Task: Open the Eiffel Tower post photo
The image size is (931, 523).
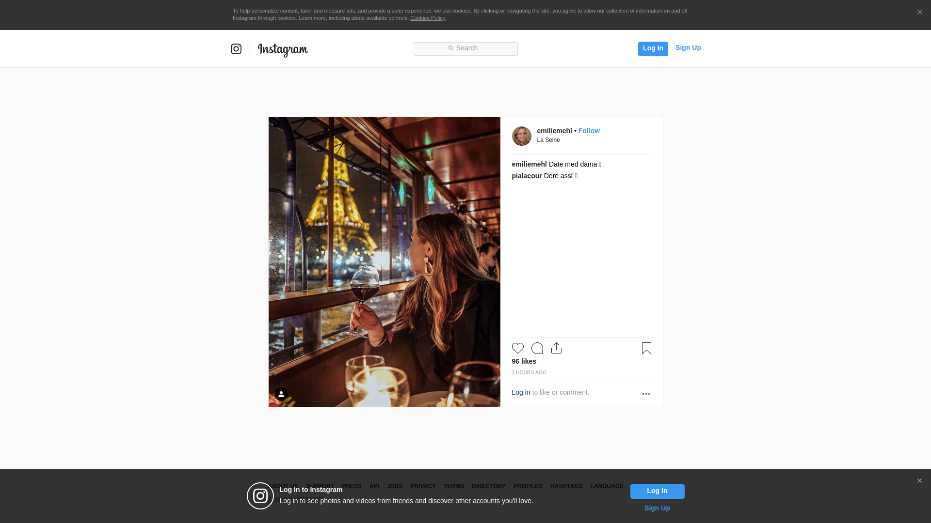Action: (385, 262)
